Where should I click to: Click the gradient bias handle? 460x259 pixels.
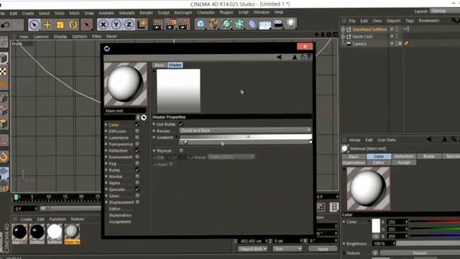point(248,137)
